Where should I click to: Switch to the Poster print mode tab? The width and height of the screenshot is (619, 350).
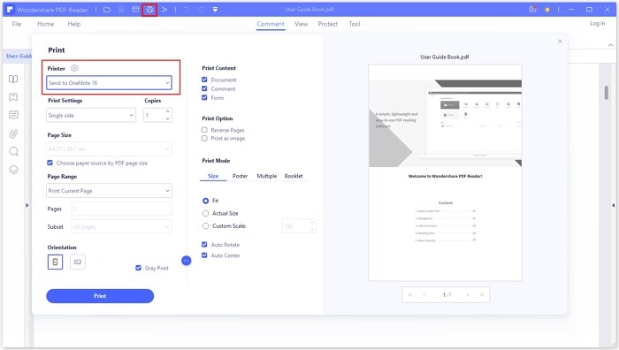coord(240,176)
